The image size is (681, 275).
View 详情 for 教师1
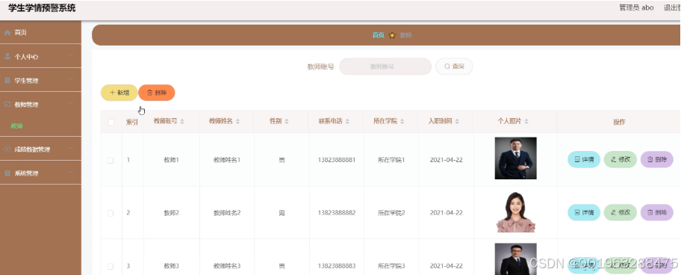coord(584,159)
